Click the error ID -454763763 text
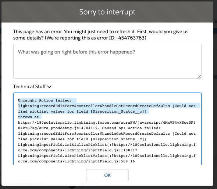 [x=131, y=38]
